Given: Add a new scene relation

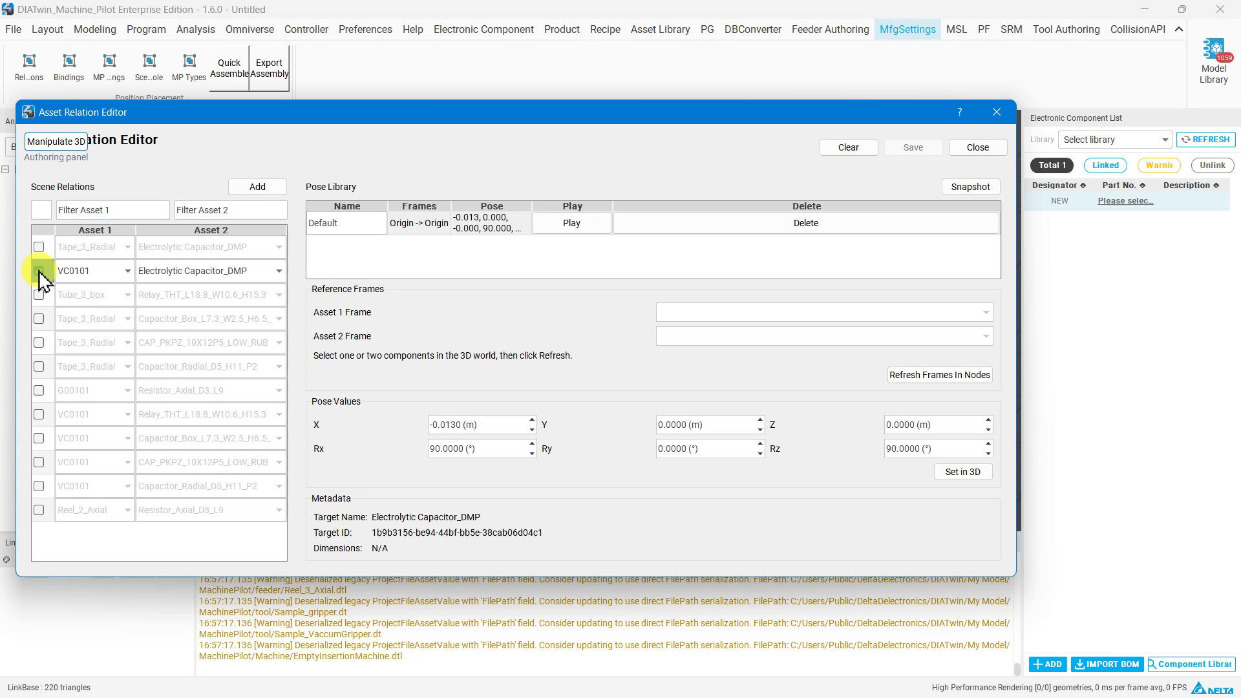Looking at the screenshot, I should [257, 187].
